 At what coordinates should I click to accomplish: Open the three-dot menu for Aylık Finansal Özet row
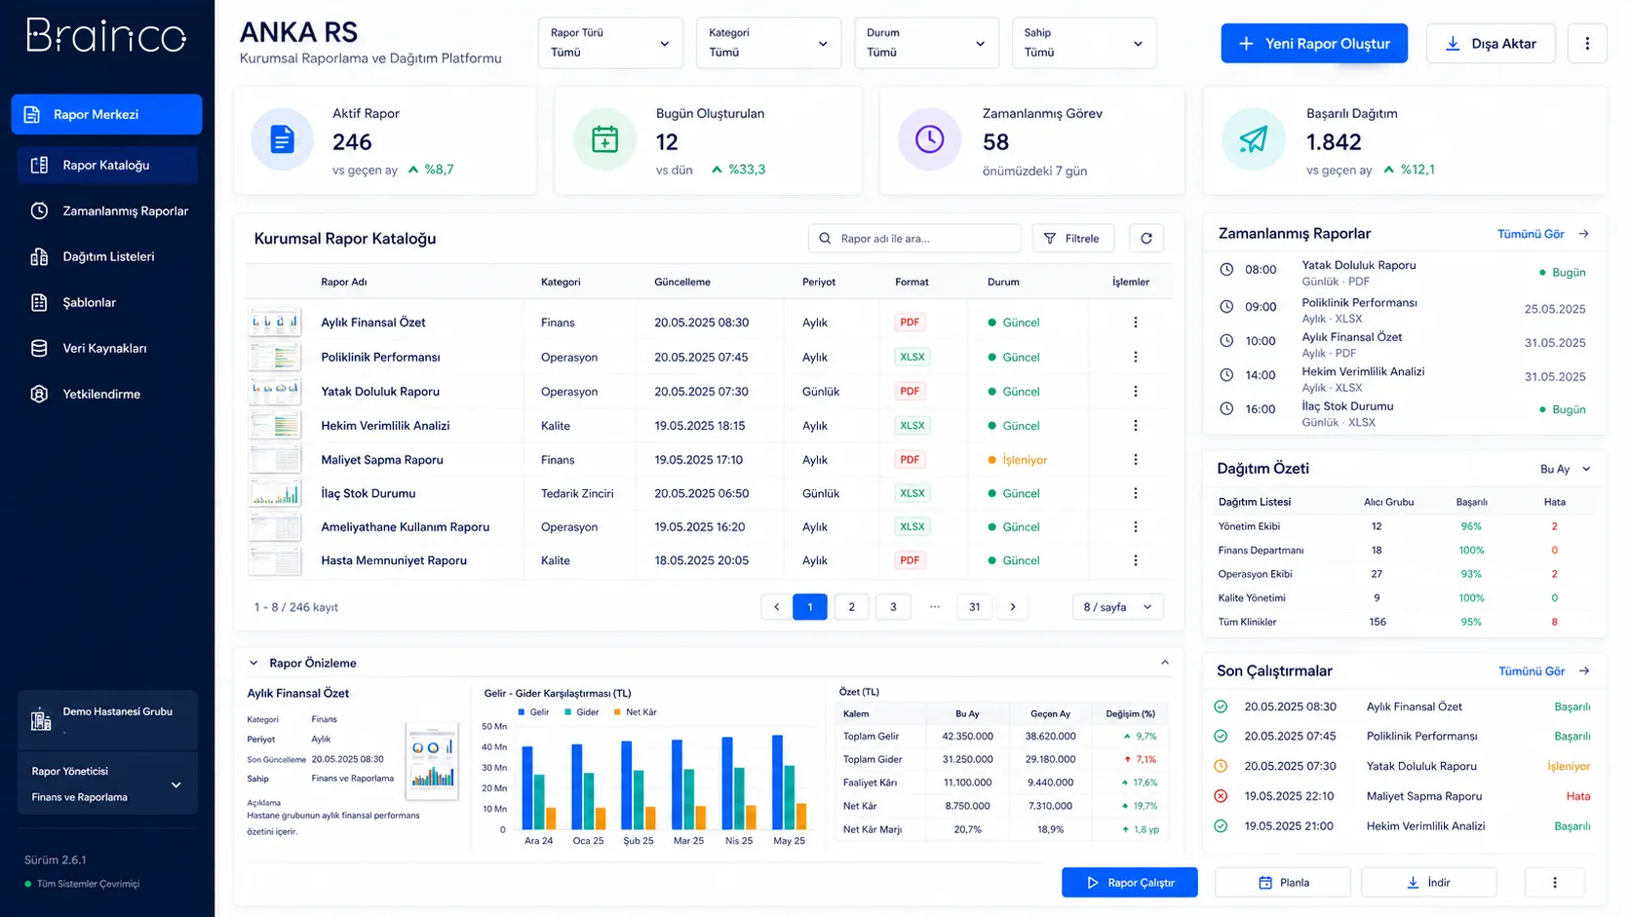(x=1135, y=323)
